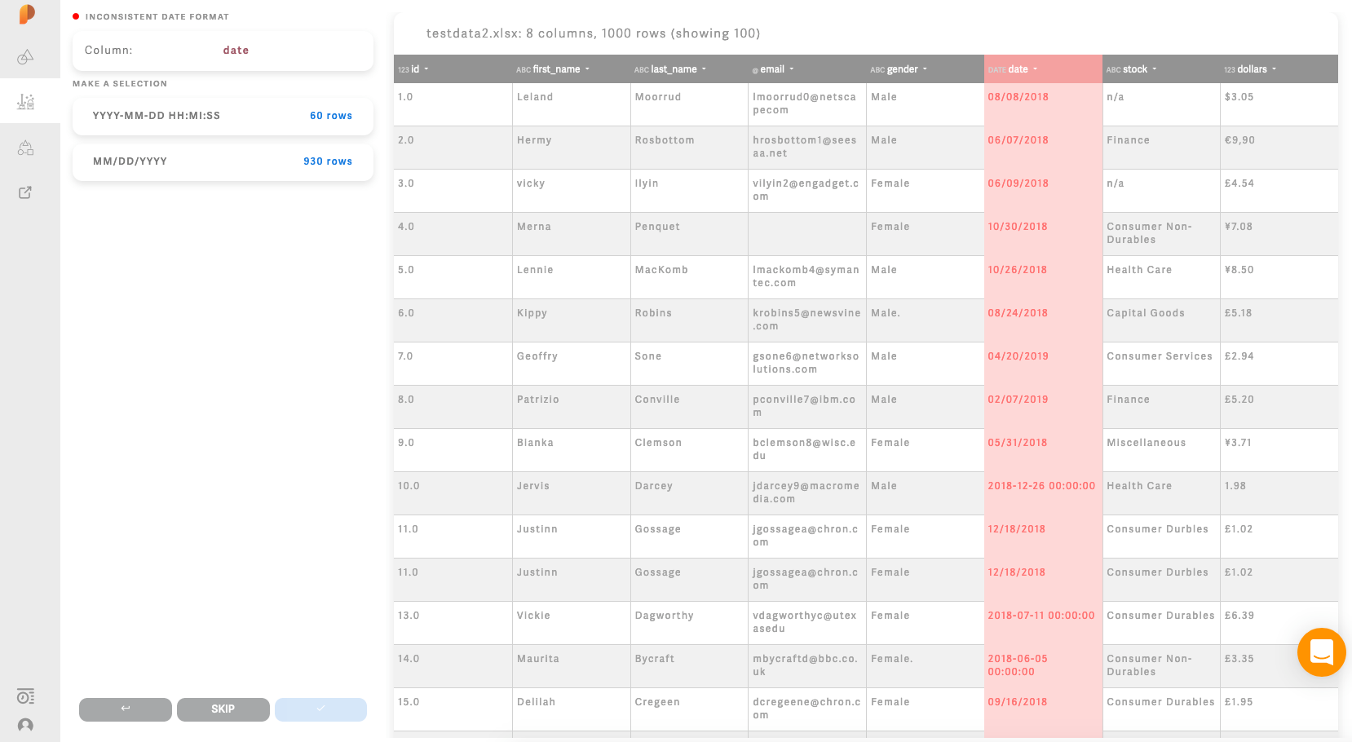
Task: Open the shapes icon in the sidebar
Action: [x=26, y=57]
